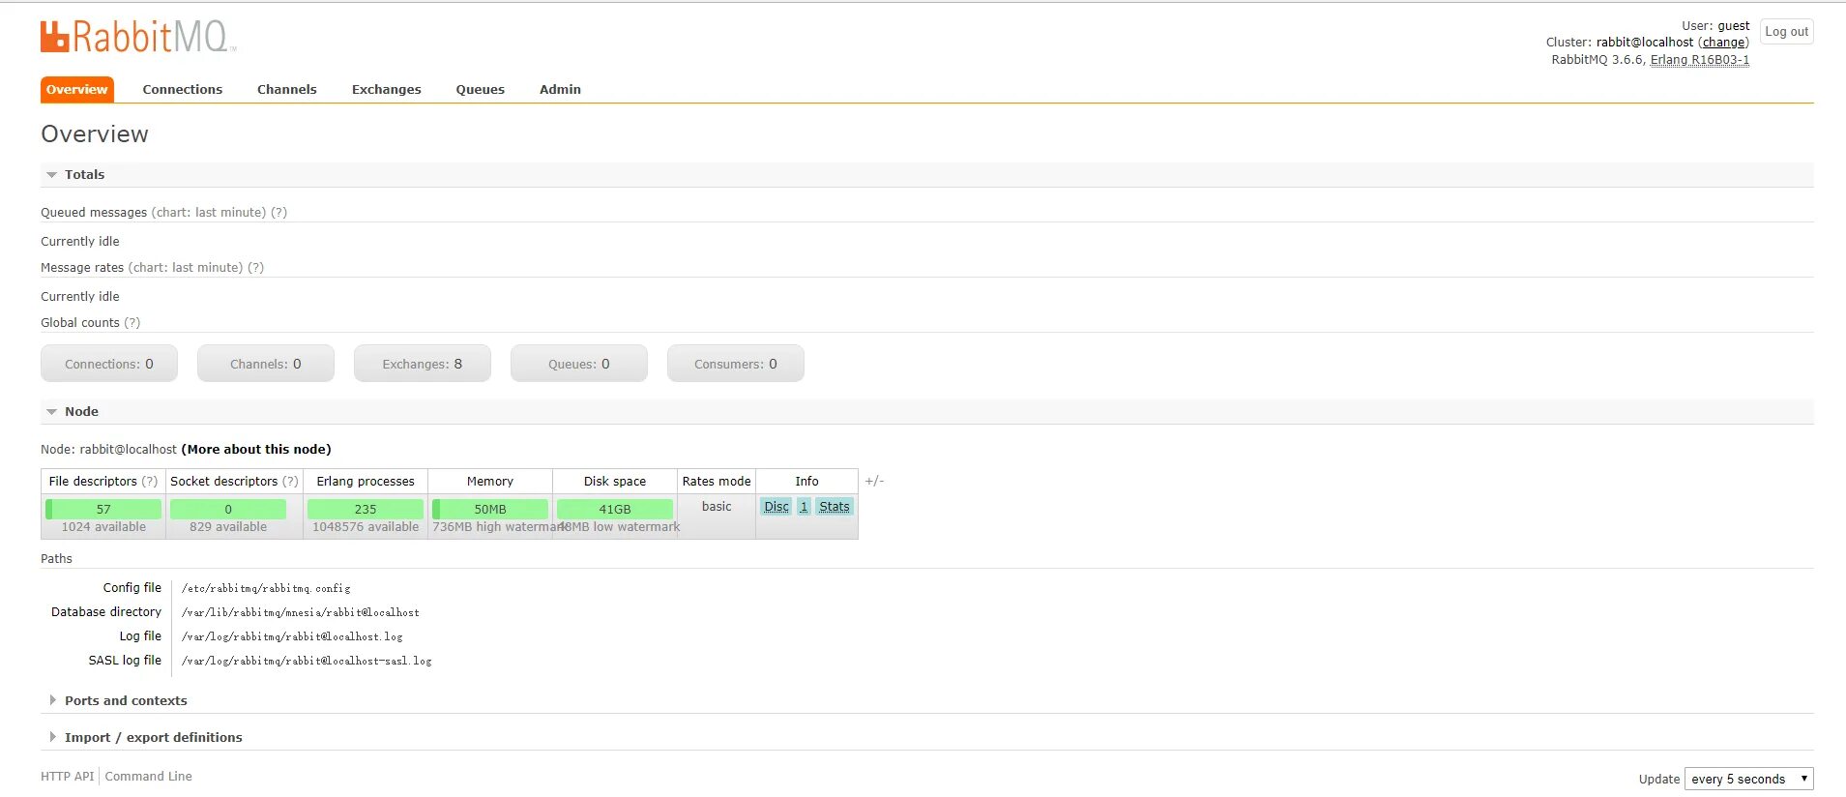Viewport: 1846px width, 797px height.
Task: Open help for Message rates
Action: (255, 268)
